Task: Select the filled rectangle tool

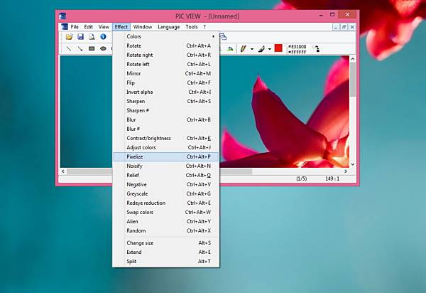Action: (92, 48)
